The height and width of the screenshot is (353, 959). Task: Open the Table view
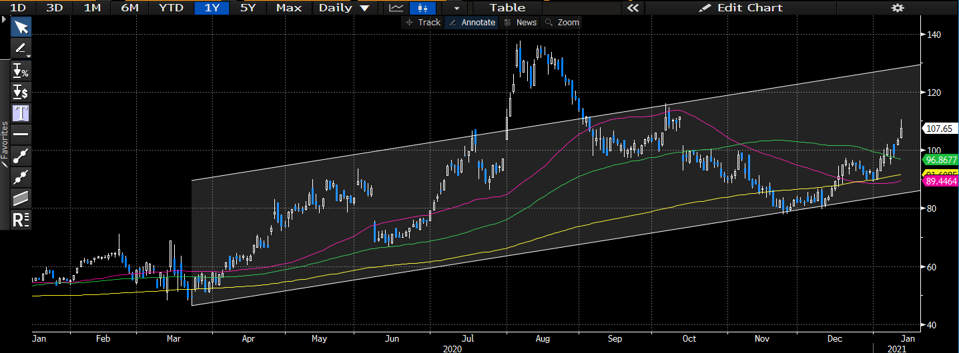507,8
